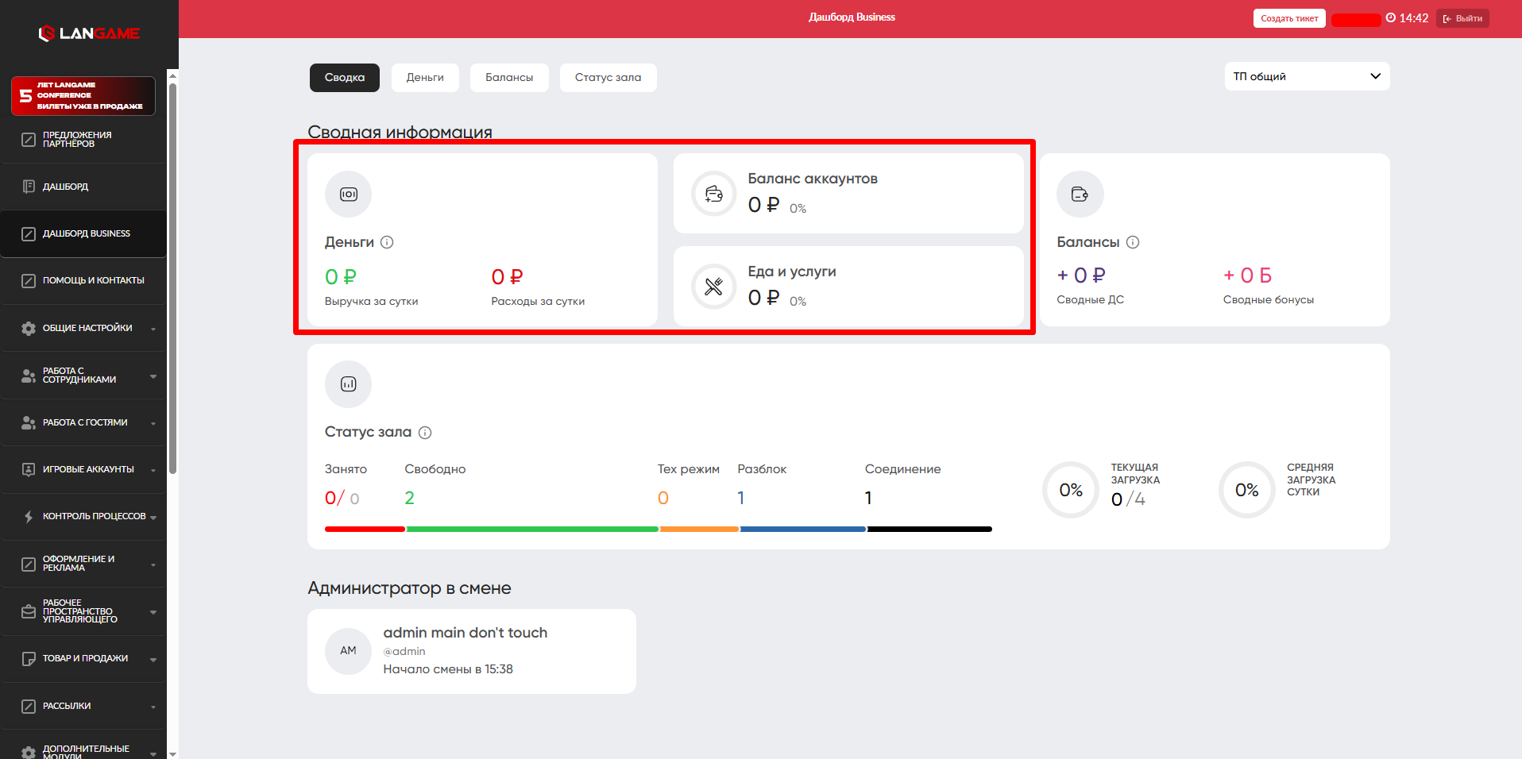The image size is (1522, 759).
Task: Click the wallet icon beside Баланс аккаунтов
Action: point(713,194)
